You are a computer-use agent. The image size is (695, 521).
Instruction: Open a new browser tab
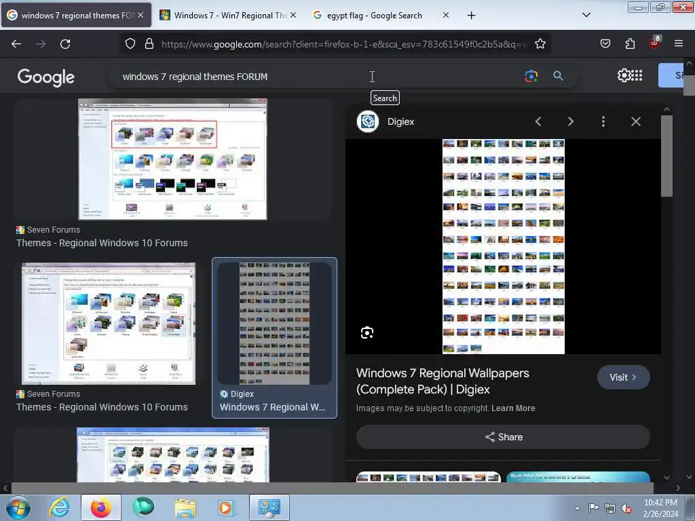click(x=471, y=16)
